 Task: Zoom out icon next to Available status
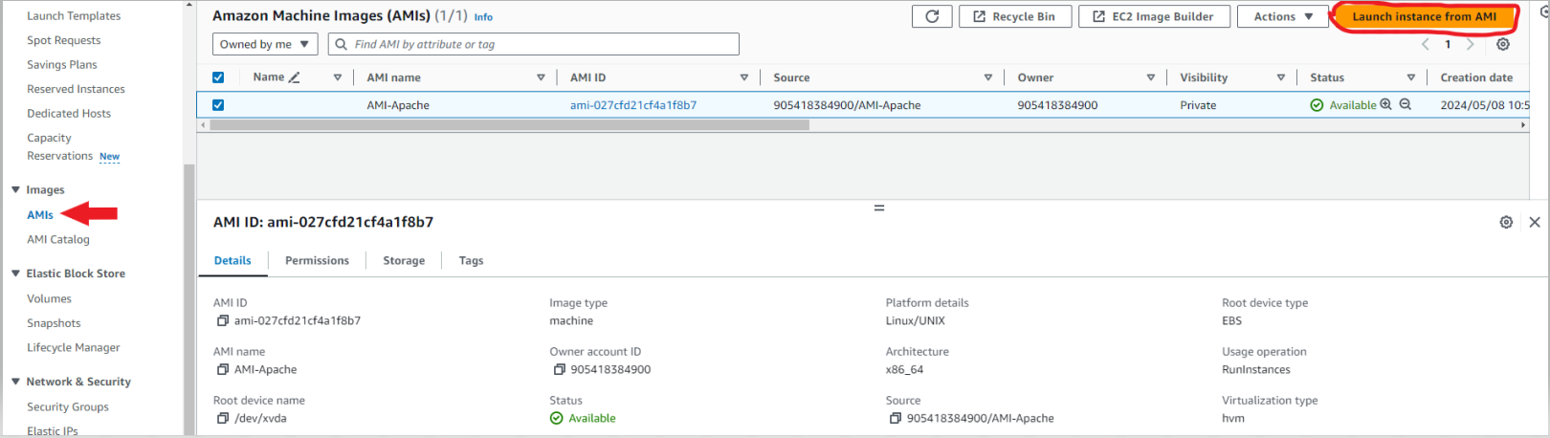point(1406,104)
